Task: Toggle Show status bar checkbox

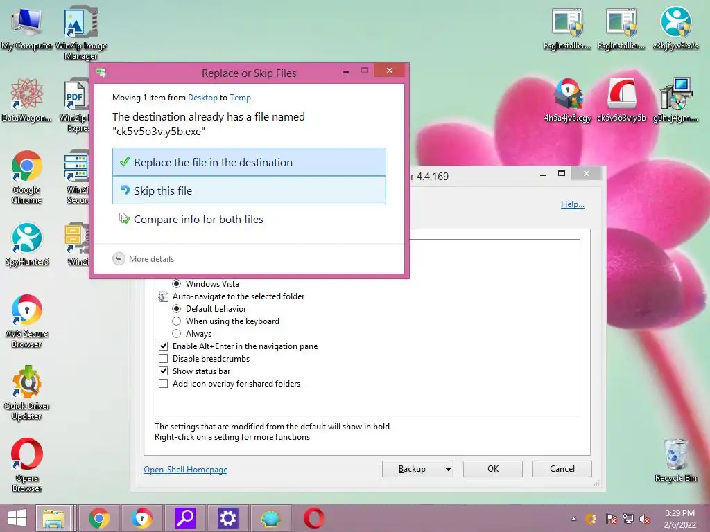Action: [164, 371]
